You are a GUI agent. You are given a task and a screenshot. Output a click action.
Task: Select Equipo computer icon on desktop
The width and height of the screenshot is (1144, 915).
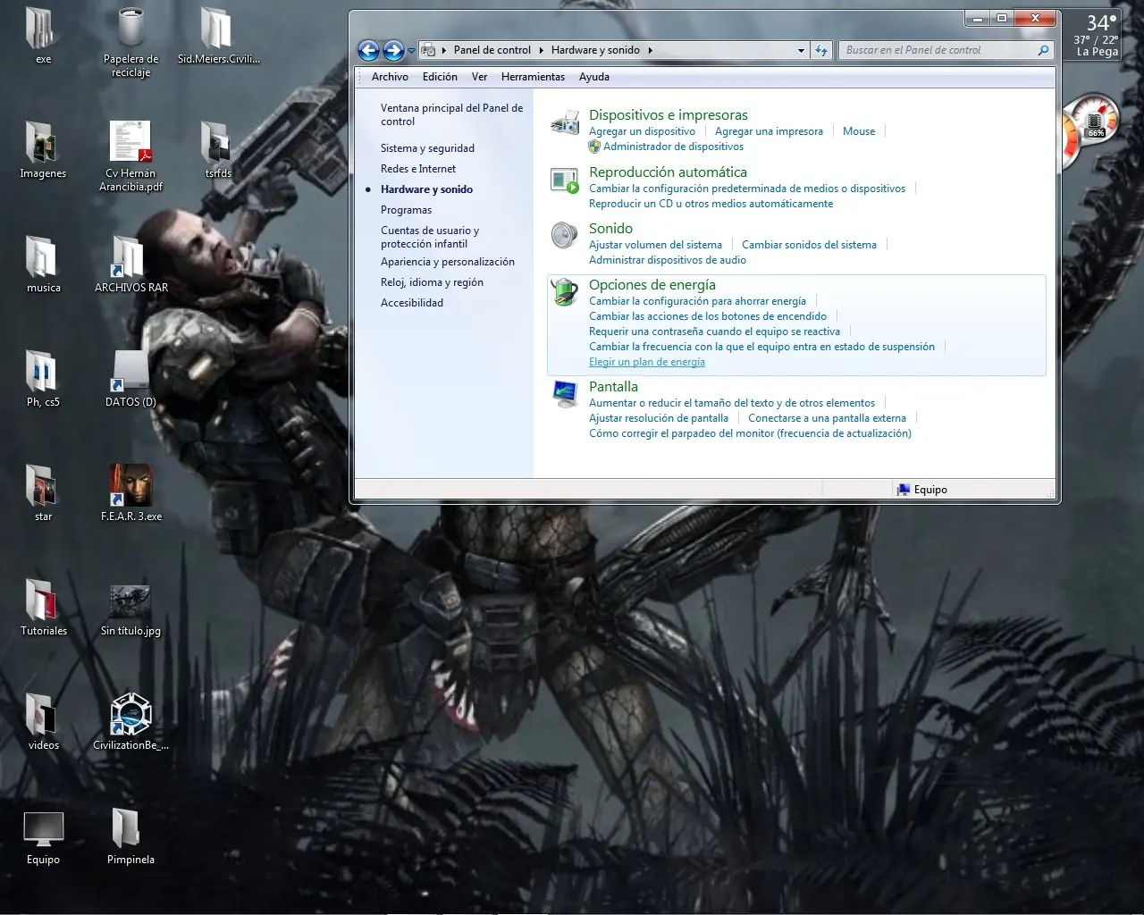(x=43, y=838)
